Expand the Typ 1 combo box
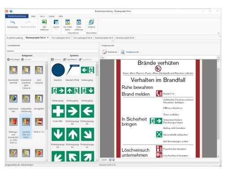Screen dimensions: 228x171 coord(218,57)
